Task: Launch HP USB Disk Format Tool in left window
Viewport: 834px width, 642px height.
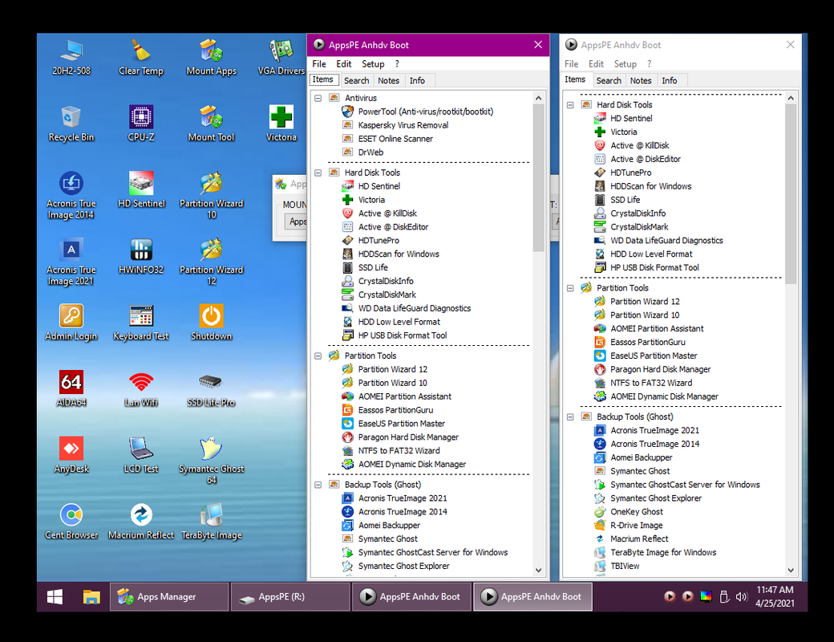Action: coord(402,335)
